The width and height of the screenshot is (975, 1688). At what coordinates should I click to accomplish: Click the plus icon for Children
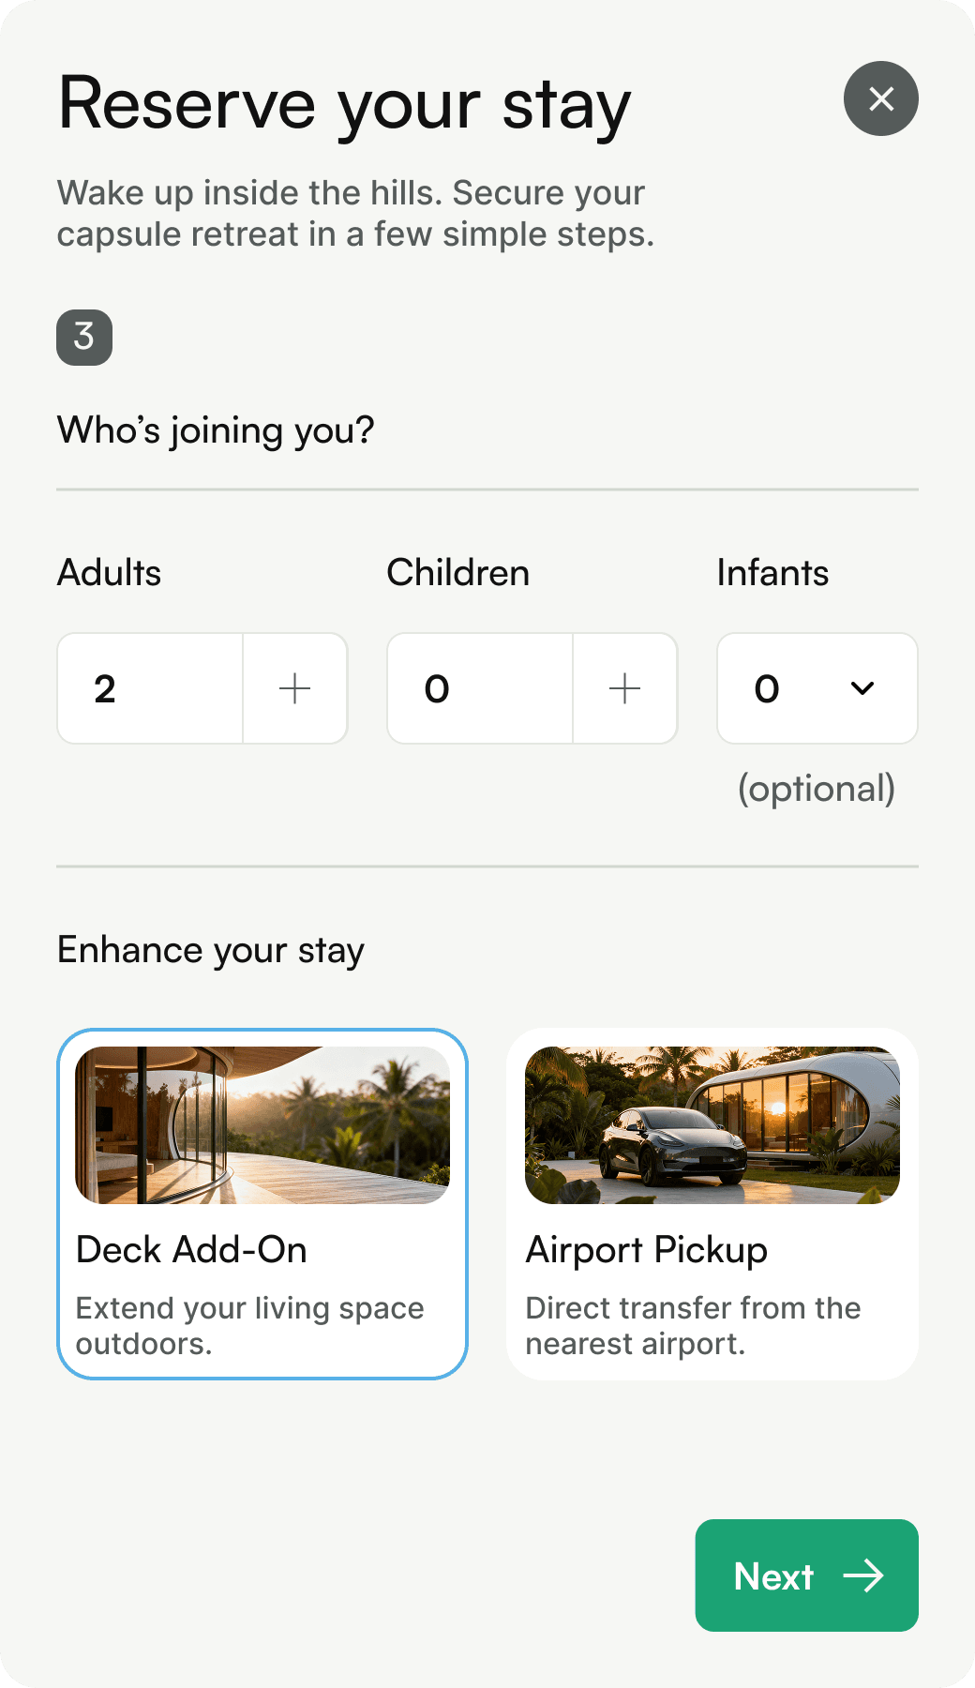(x=624, y=688)
